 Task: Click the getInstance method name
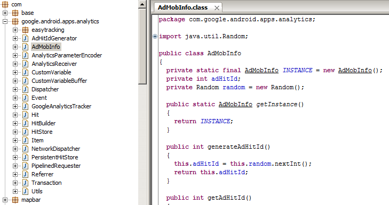(276, 104)
